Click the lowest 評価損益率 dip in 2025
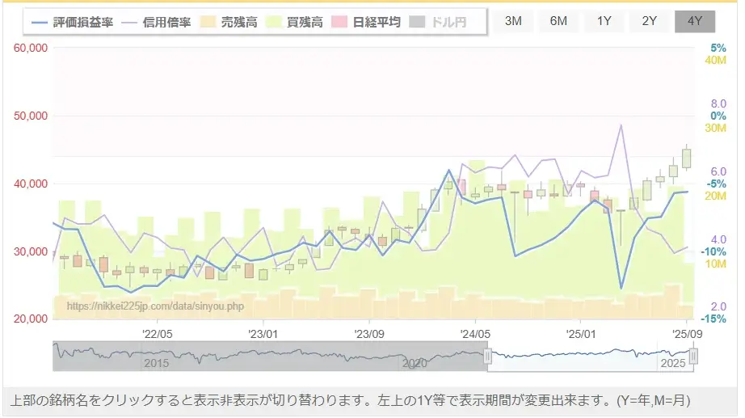Screen dimensions: 745x418 (x=621, y=288)
